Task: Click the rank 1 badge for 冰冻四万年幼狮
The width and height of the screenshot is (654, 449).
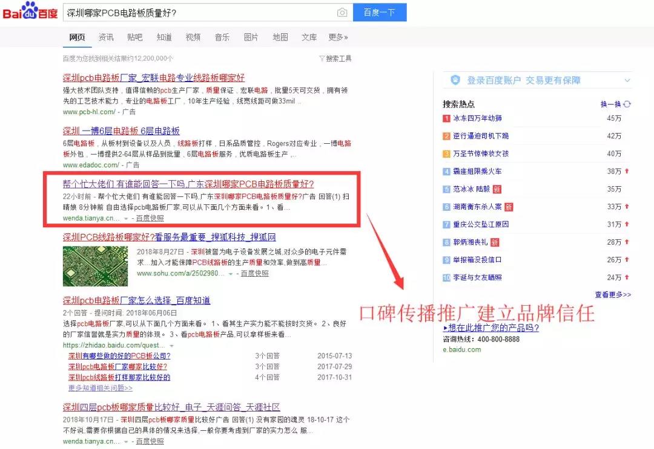Action: pyautogui.click(x=446, y=118)
